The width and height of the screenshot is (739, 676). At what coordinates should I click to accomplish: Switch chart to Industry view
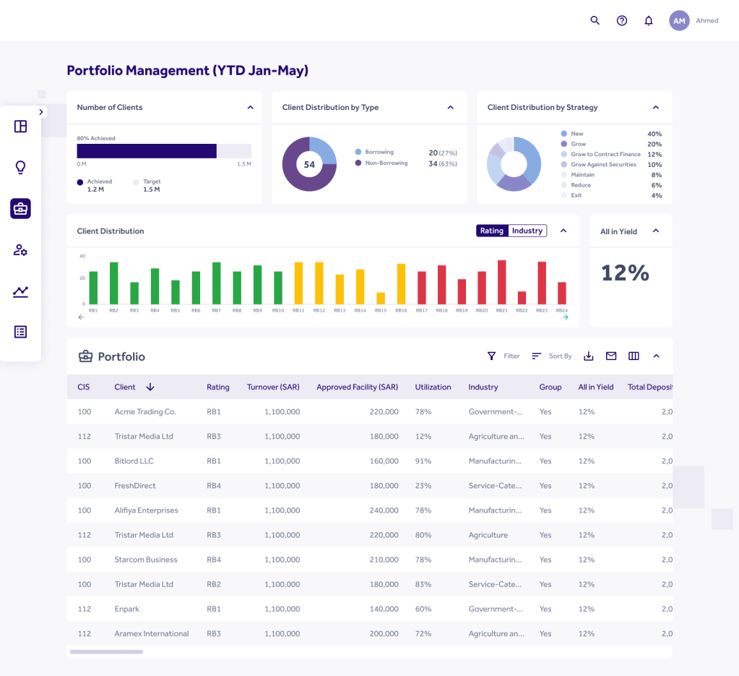[x=527, y=231]
